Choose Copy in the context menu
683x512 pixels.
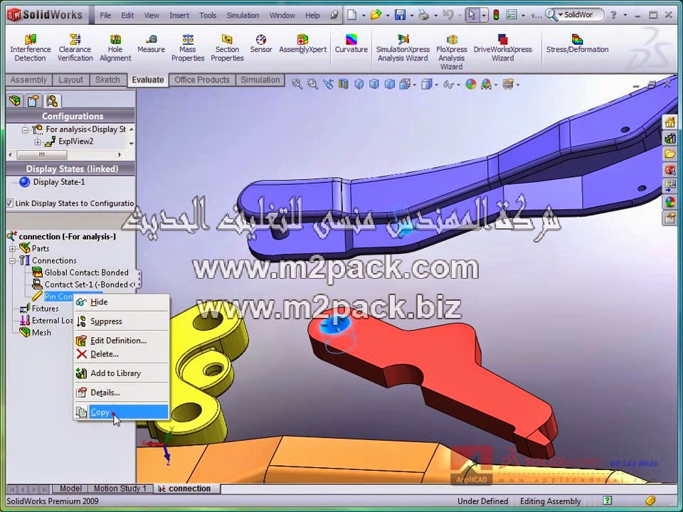point(122,412)
